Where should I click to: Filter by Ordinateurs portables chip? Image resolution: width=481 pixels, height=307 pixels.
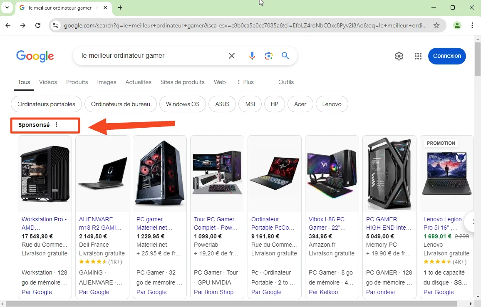(46, 104)
